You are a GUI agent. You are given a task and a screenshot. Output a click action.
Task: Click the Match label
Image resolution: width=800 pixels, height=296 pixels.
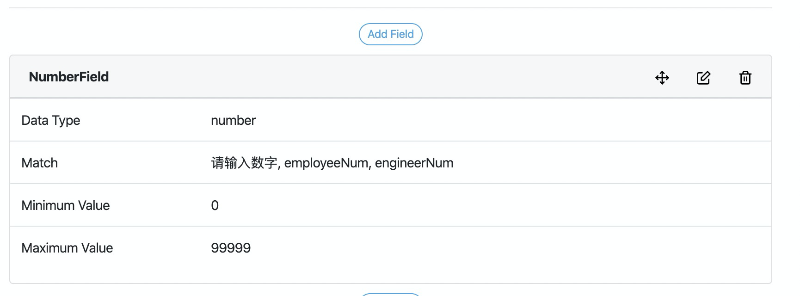40,163
